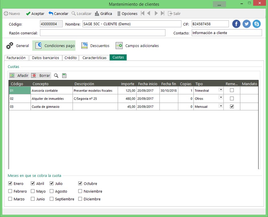Click the Mandato column header
This screenshot has width=268, height=217.
(249, 84)
